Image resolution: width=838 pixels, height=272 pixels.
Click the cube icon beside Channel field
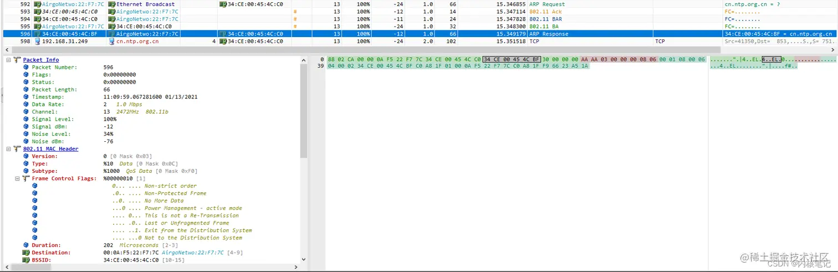pos(26,112)
